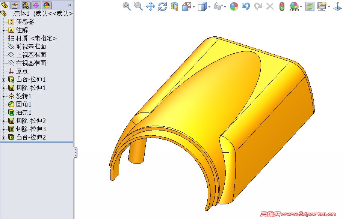Expand the 旋转1 revolve feature
The width and height of the screenshot is (343, 219).
click(3, 96)
